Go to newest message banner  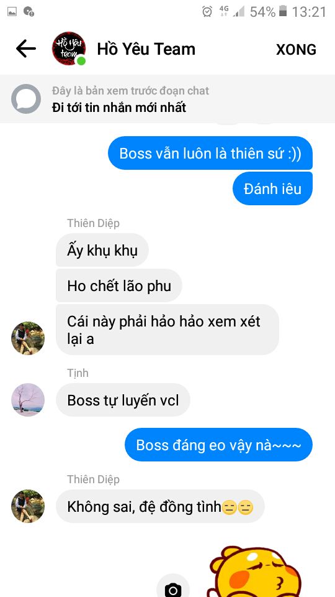tap(167, 99)
